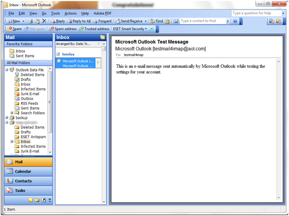The height and width of the screenshot is (216, 289).
Task: Open ESET Smart Security dropdown
Action: click(x=130, y=29)
